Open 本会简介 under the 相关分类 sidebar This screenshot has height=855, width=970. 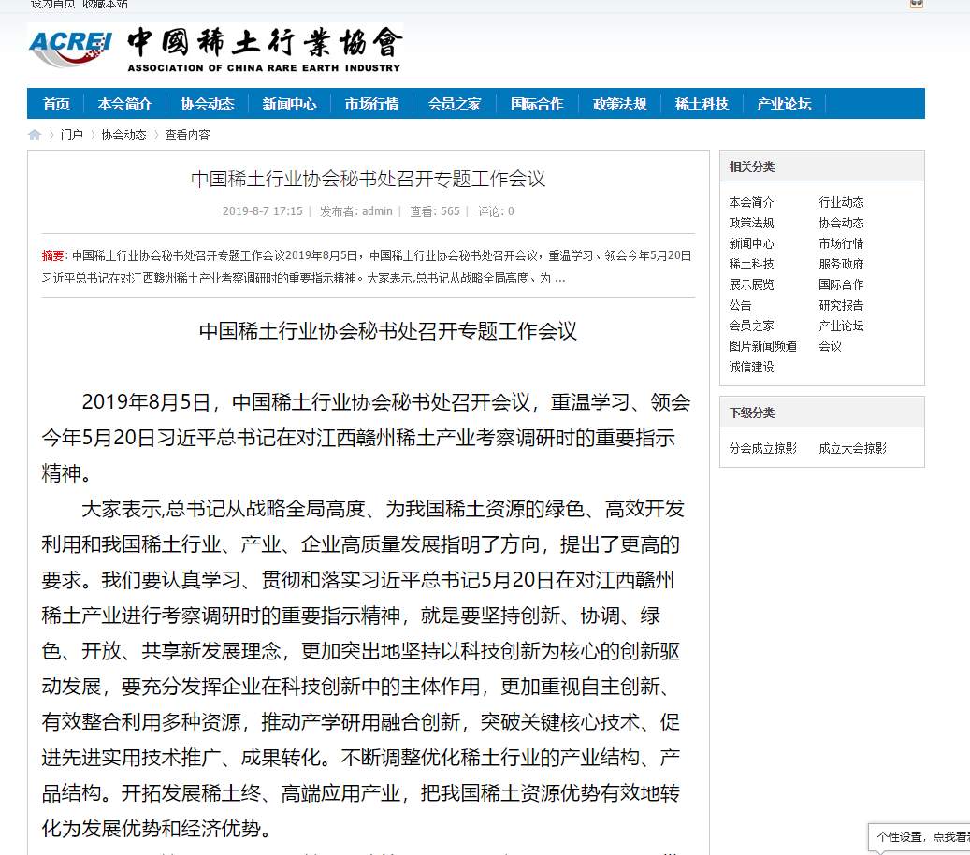coord(752,202)
